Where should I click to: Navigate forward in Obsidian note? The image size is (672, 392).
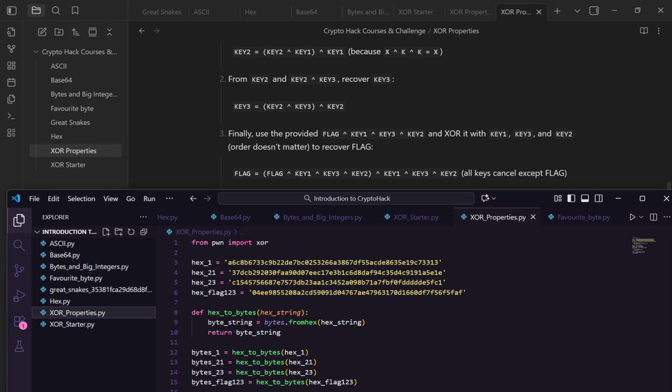pos(156,31)
